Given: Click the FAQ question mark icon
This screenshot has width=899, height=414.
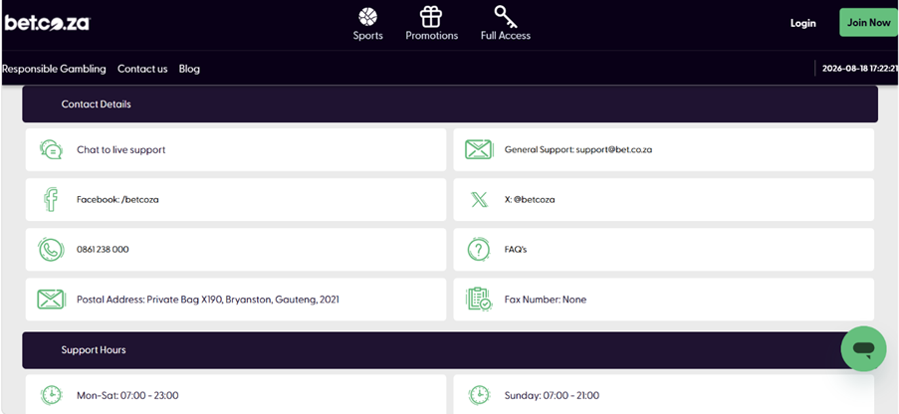Looking at the screenshot, I should click(479, 250).
